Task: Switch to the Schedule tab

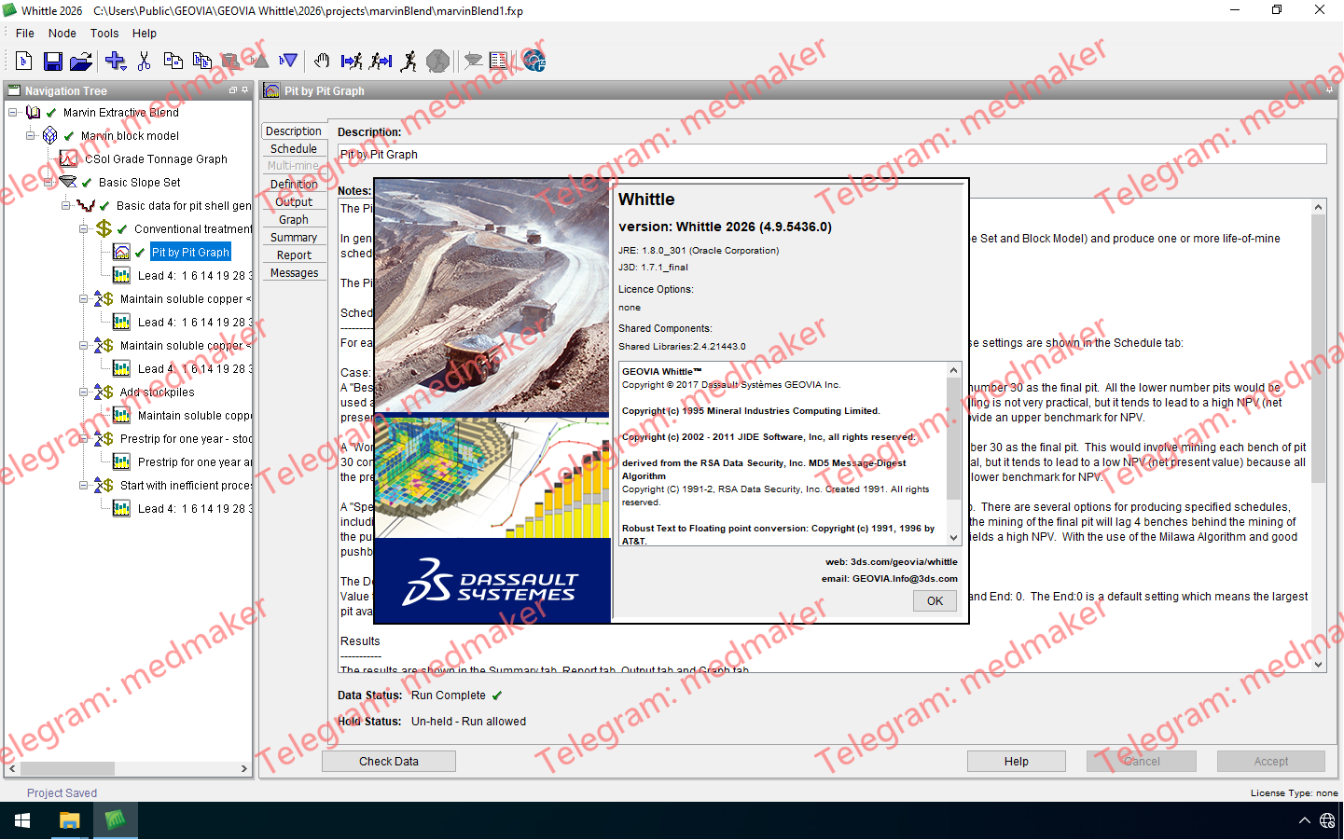Action: [x=294, y=149]
